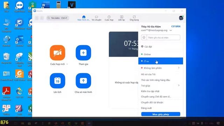Click the CƠ BẢN account type label
The width and height of the screenshot is (224, 126).
coord(176,27)
